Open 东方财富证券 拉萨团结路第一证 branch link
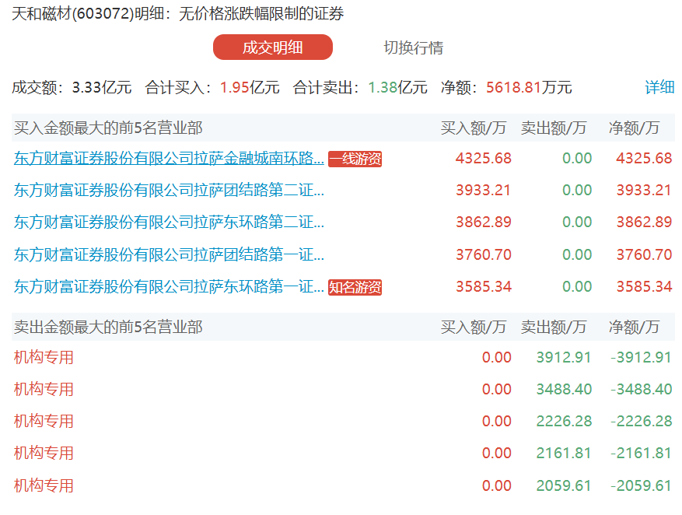682x515 pixels. pos(169,254)
